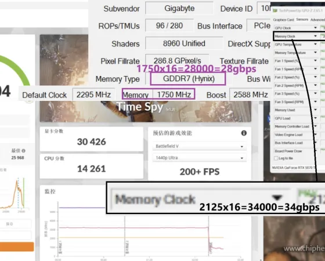This screenshot has height=261, width=325.
Task: Open the Video Engine Load dropdown
Action: 315,135
